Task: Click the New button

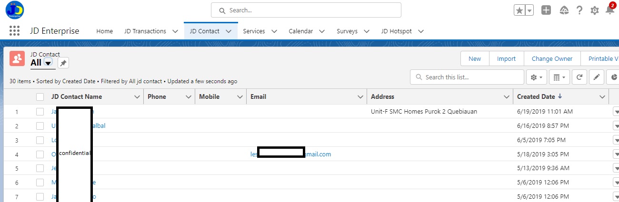Action: pyautogui.click(x=475, y=58)
